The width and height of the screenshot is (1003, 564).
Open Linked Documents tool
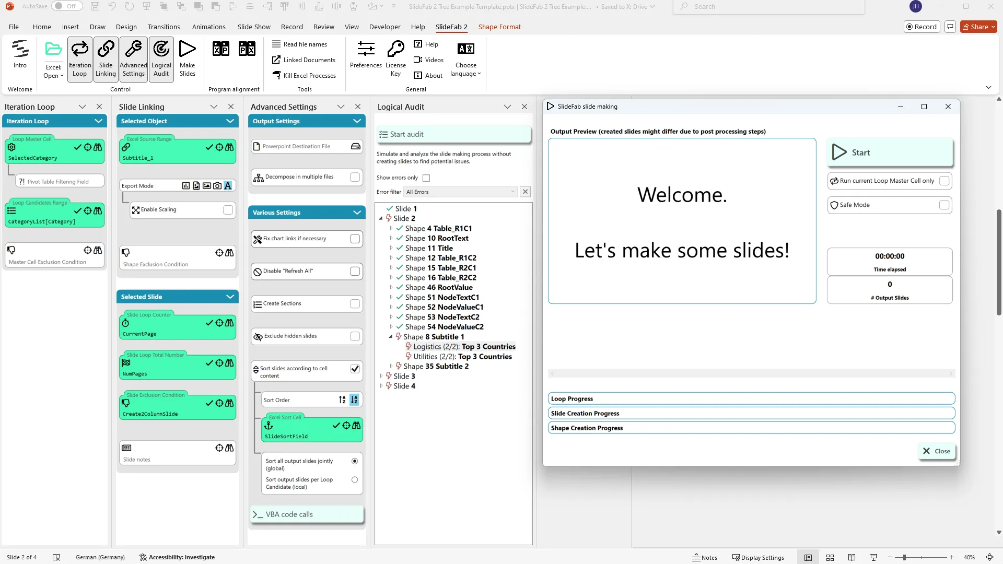coord(304,60)
